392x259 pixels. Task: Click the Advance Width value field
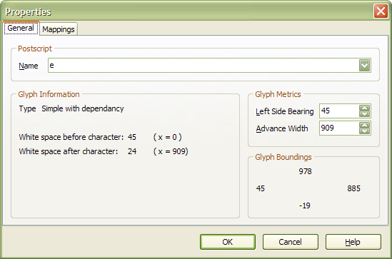[x=339, y=128]
